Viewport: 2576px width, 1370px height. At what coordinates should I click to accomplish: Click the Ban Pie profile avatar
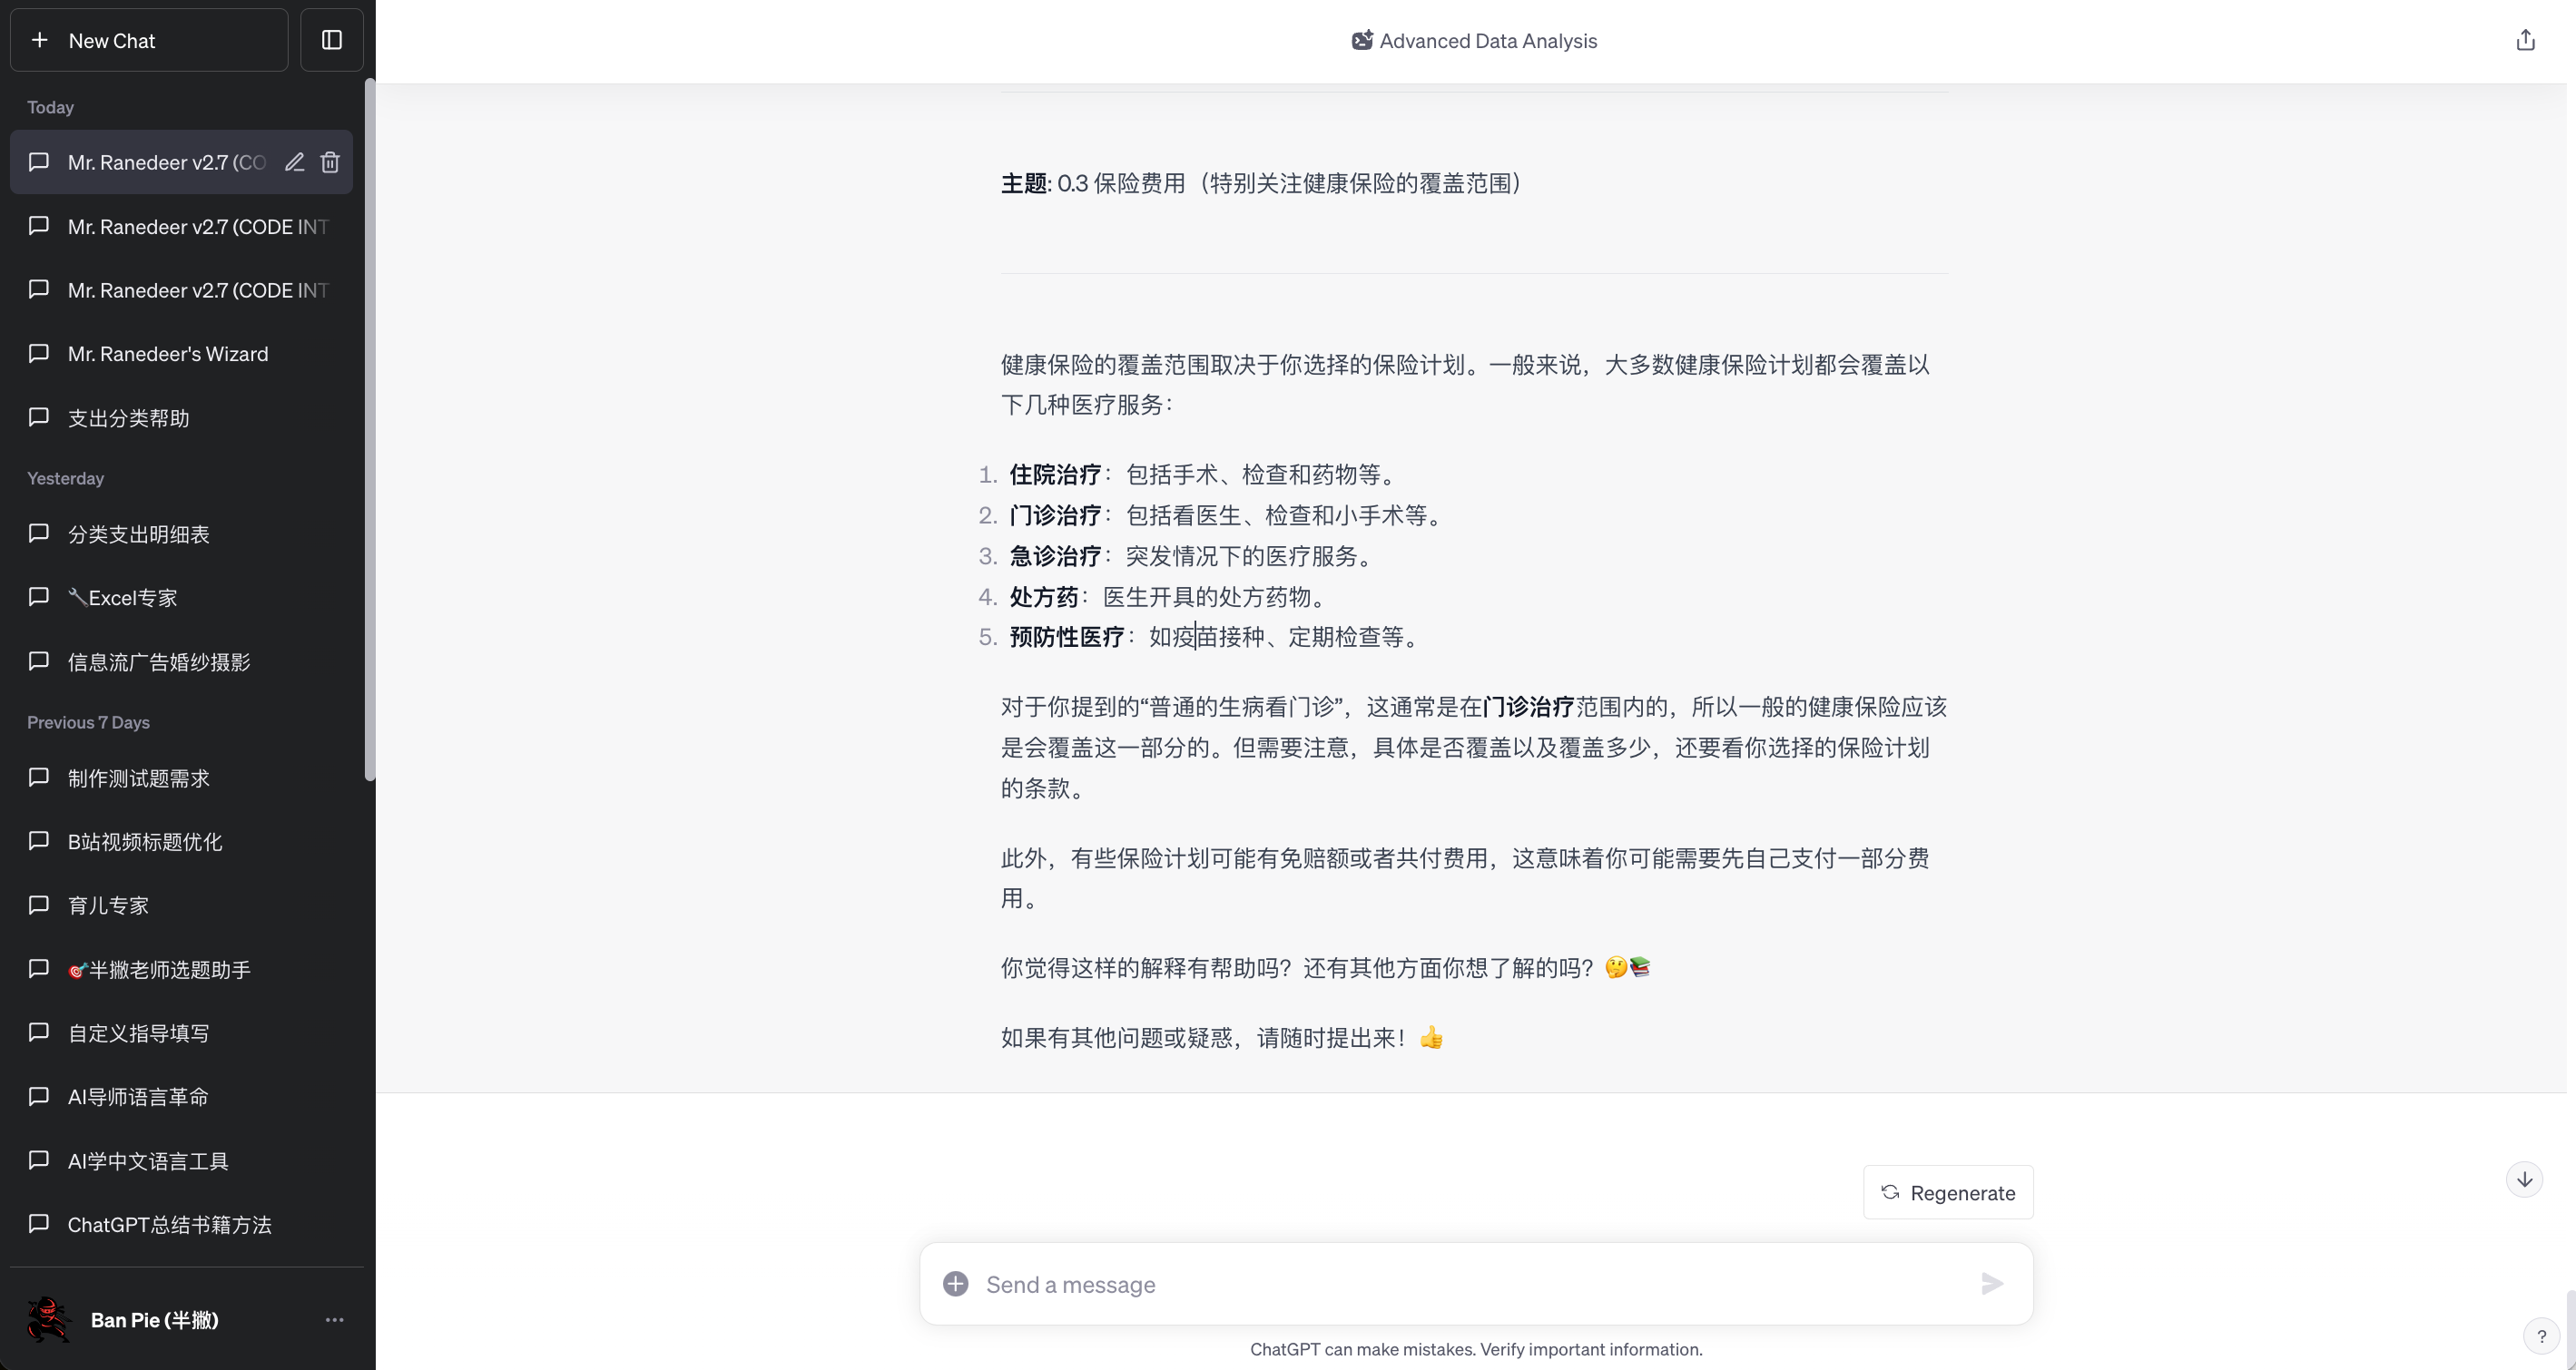pos(48,1320)
